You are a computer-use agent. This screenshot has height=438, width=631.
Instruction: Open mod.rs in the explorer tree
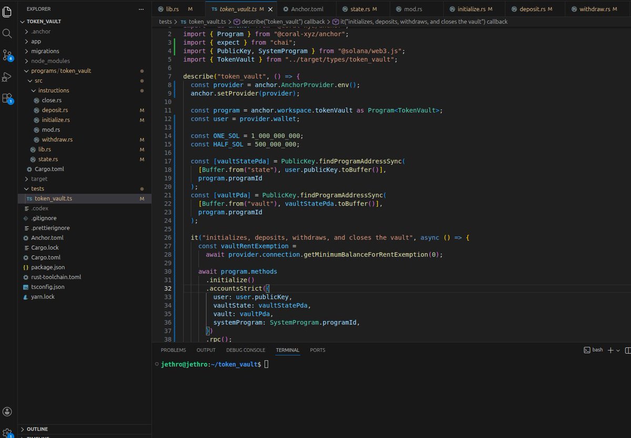pyautogui.click(x=85, y=130)
